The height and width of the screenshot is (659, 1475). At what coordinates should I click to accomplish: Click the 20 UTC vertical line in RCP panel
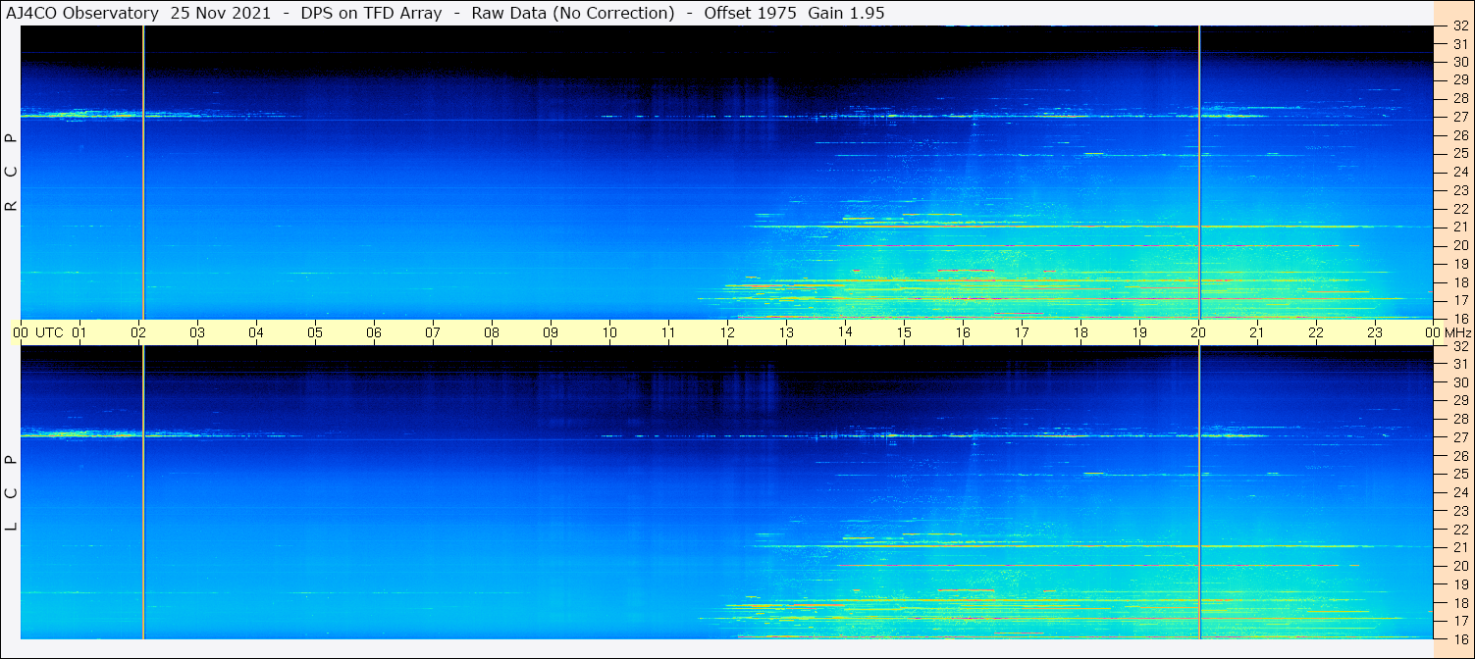tap(1199, 173)
